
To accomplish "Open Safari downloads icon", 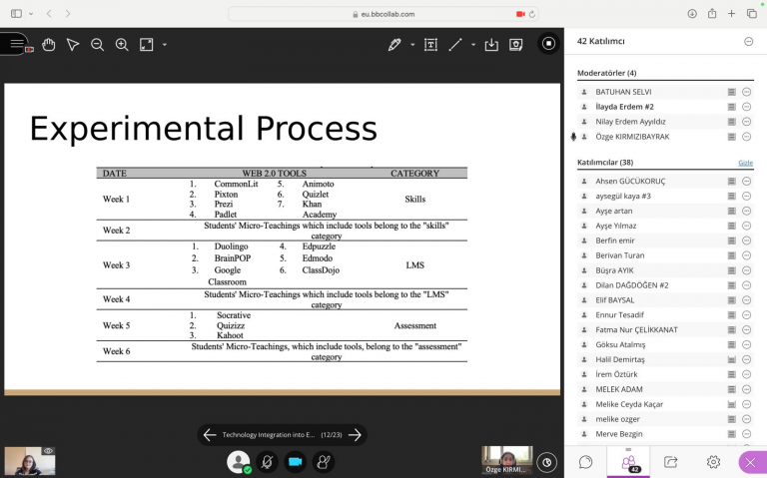I will (x=692, y=14).
